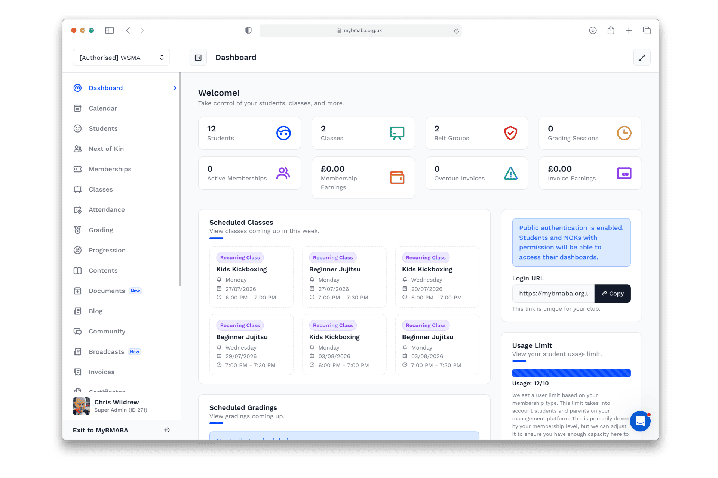Open Beginner Jujitsu class on 03/08/2026
Image resolution: width=718 pixels, height=478 pixels.
coord(437,345)
